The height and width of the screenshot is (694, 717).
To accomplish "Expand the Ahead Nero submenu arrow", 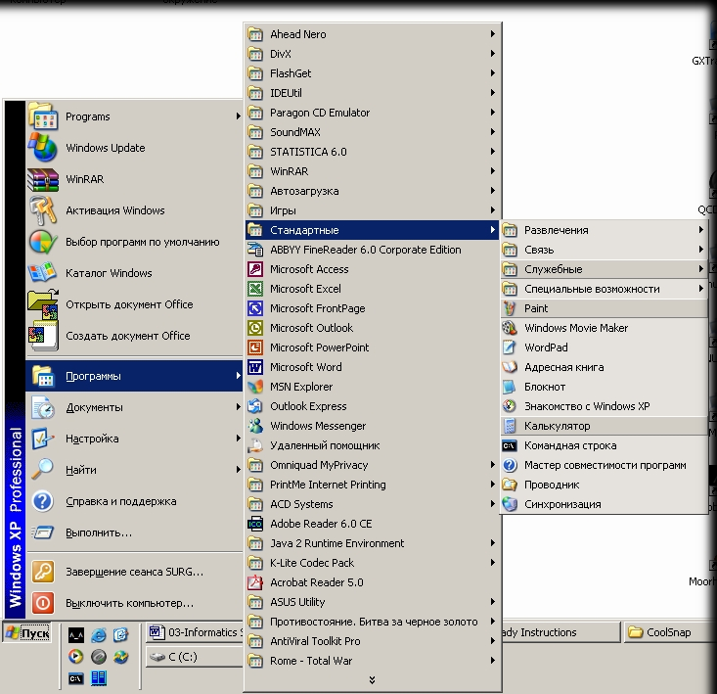I will pyautogui.click(x=492, y=34).
